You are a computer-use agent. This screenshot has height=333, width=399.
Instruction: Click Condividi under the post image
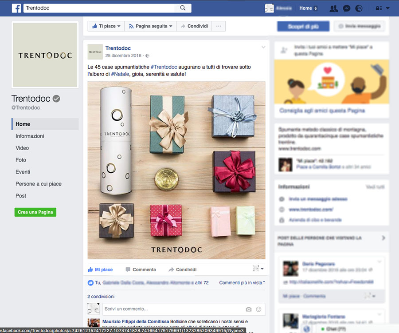point(183,270)
